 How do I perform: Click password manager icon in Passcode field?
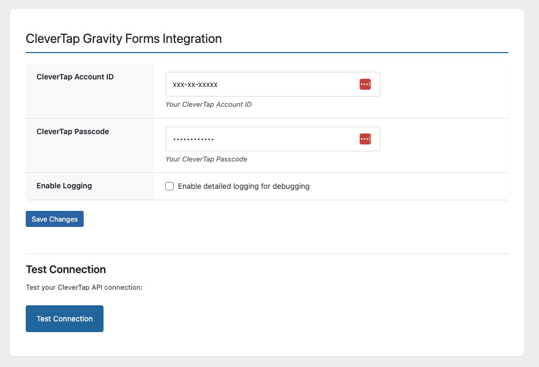coord(365,139)
